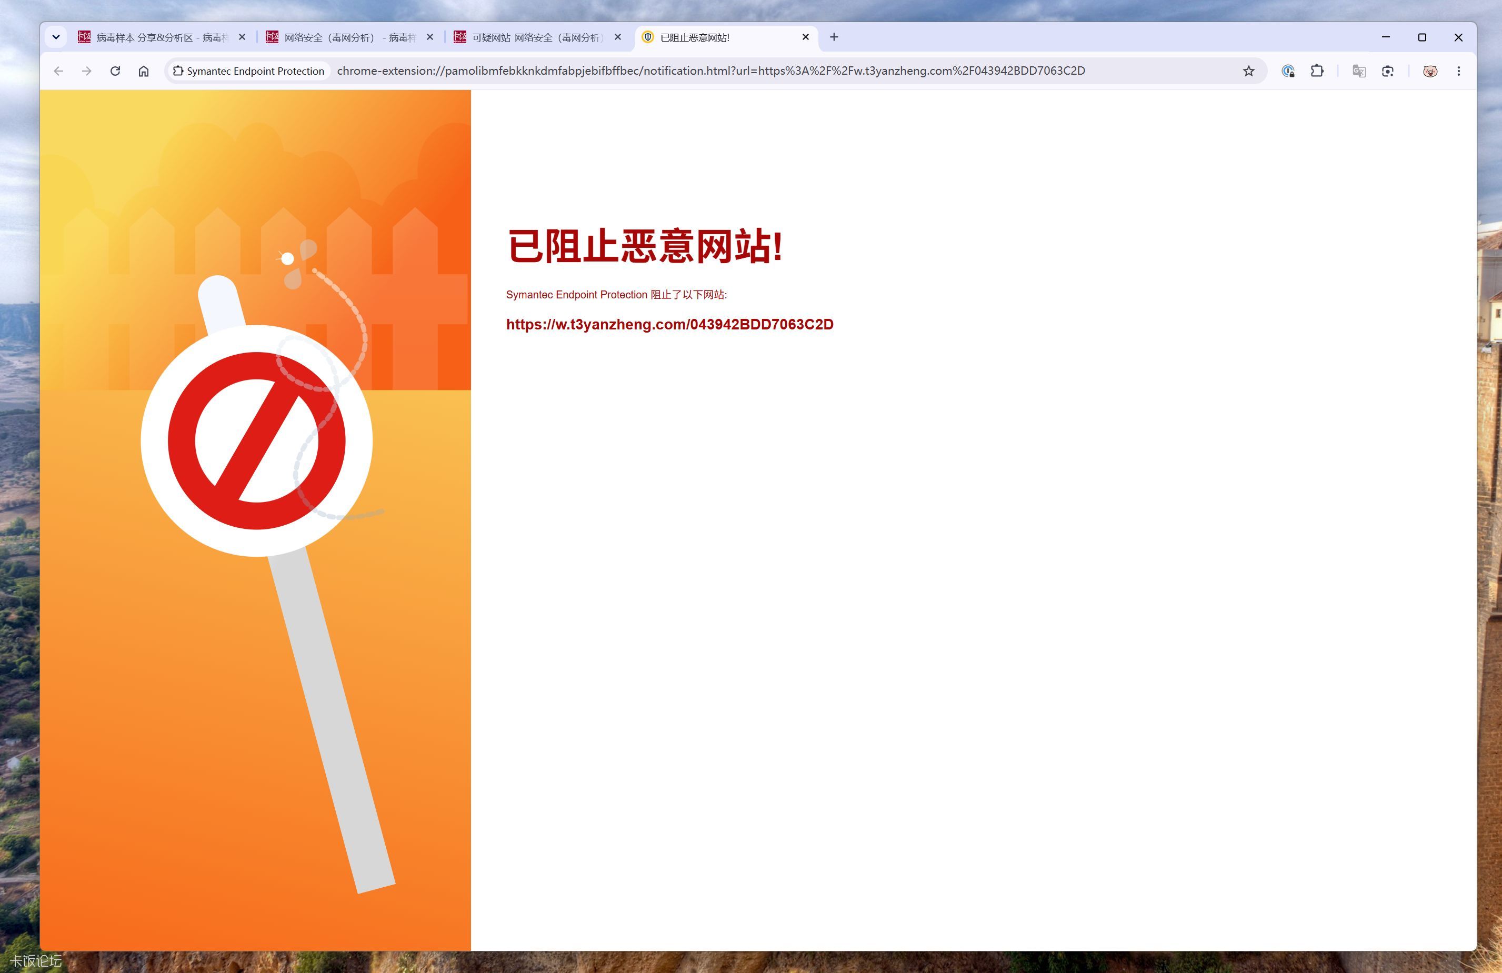The height and width of the screenshot is (973, 1502).
Task: Maximize the Chrome window
Action: coord(1422,37)
